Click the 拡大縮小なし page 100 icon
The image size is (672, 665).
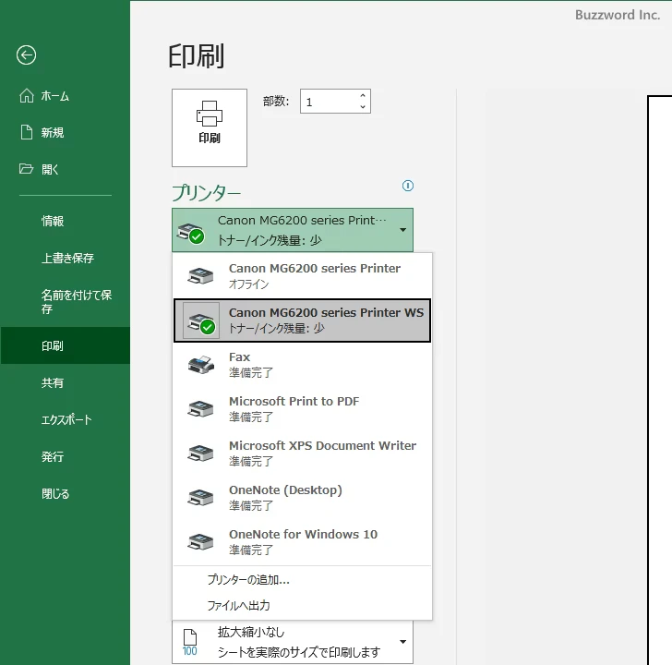pos(190,642)
